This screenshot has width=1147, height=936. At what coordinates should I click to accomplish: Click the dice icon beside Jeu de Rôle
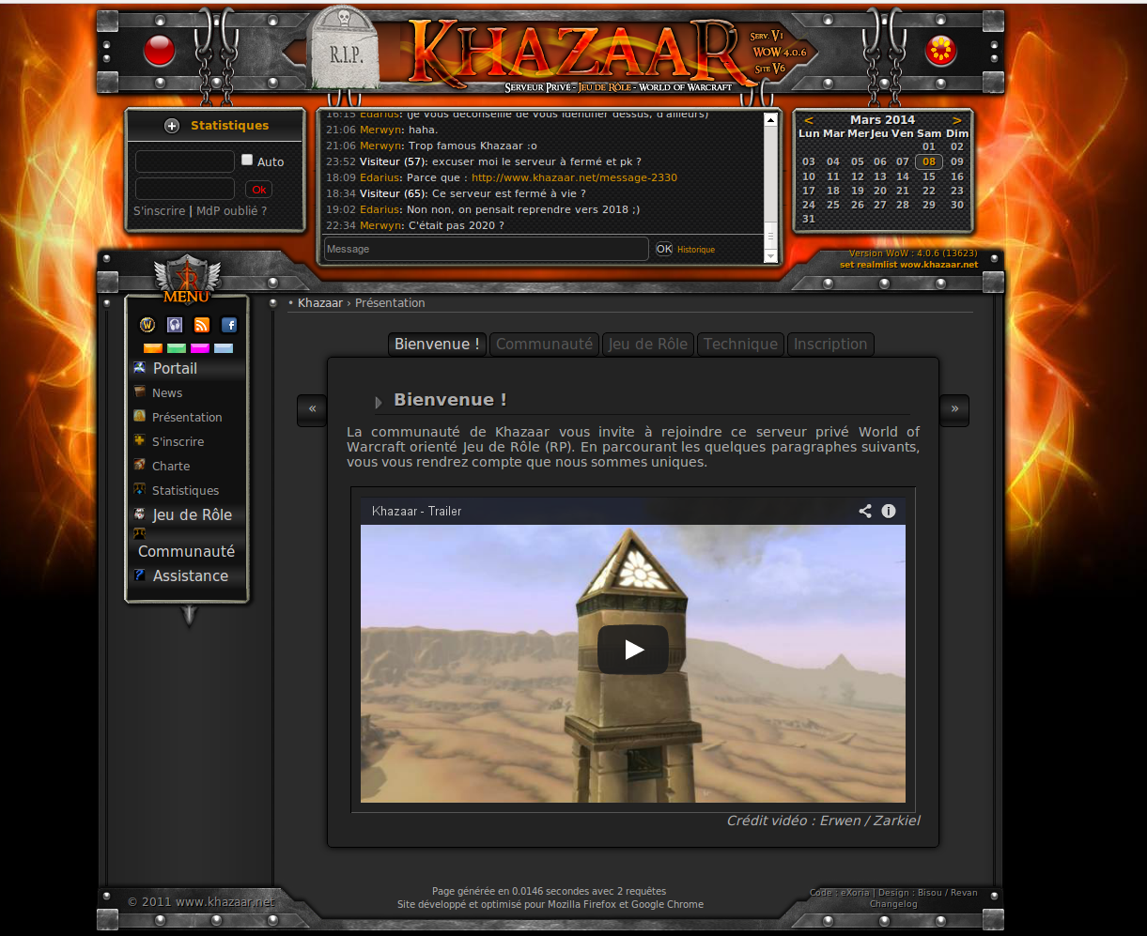click(140, 514)
